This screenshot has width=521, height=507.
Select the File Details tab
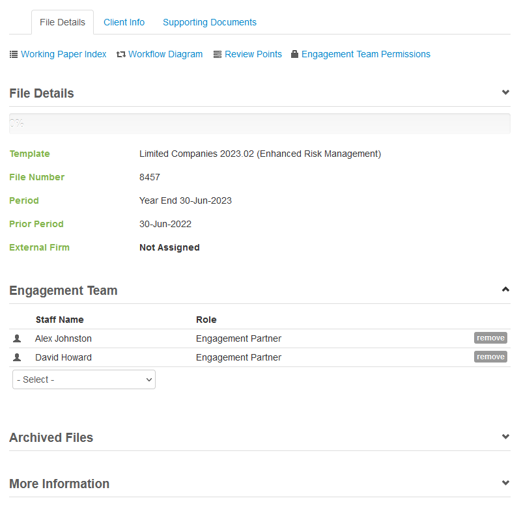[63, 22]
